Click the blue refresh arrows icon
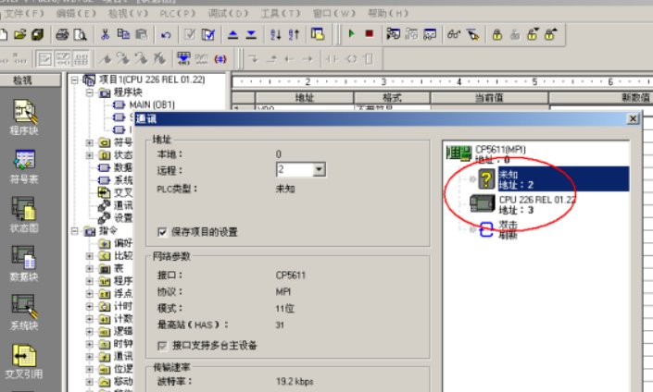This screenshot has width=653, height=392. 486,229
